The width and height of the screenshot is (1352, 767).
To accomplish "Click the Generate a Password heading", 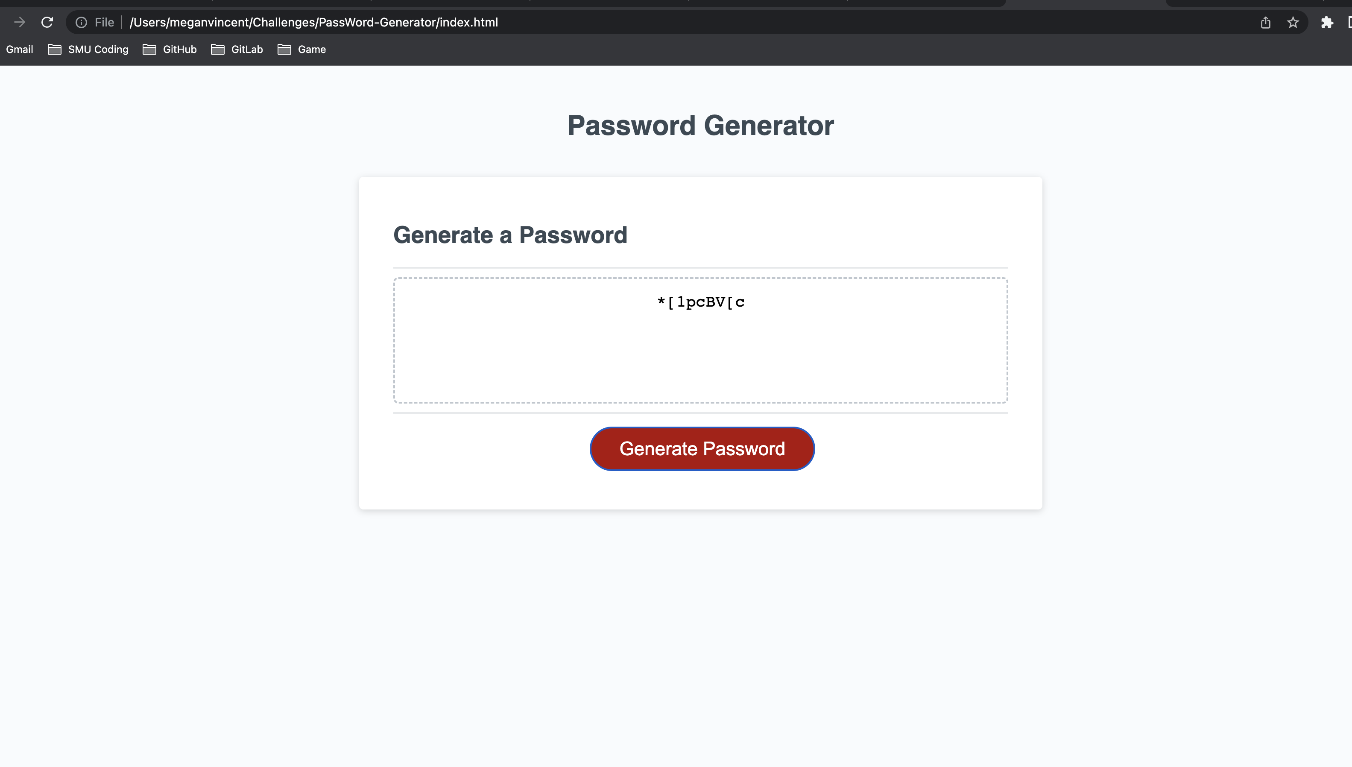I will coord(510,235).
